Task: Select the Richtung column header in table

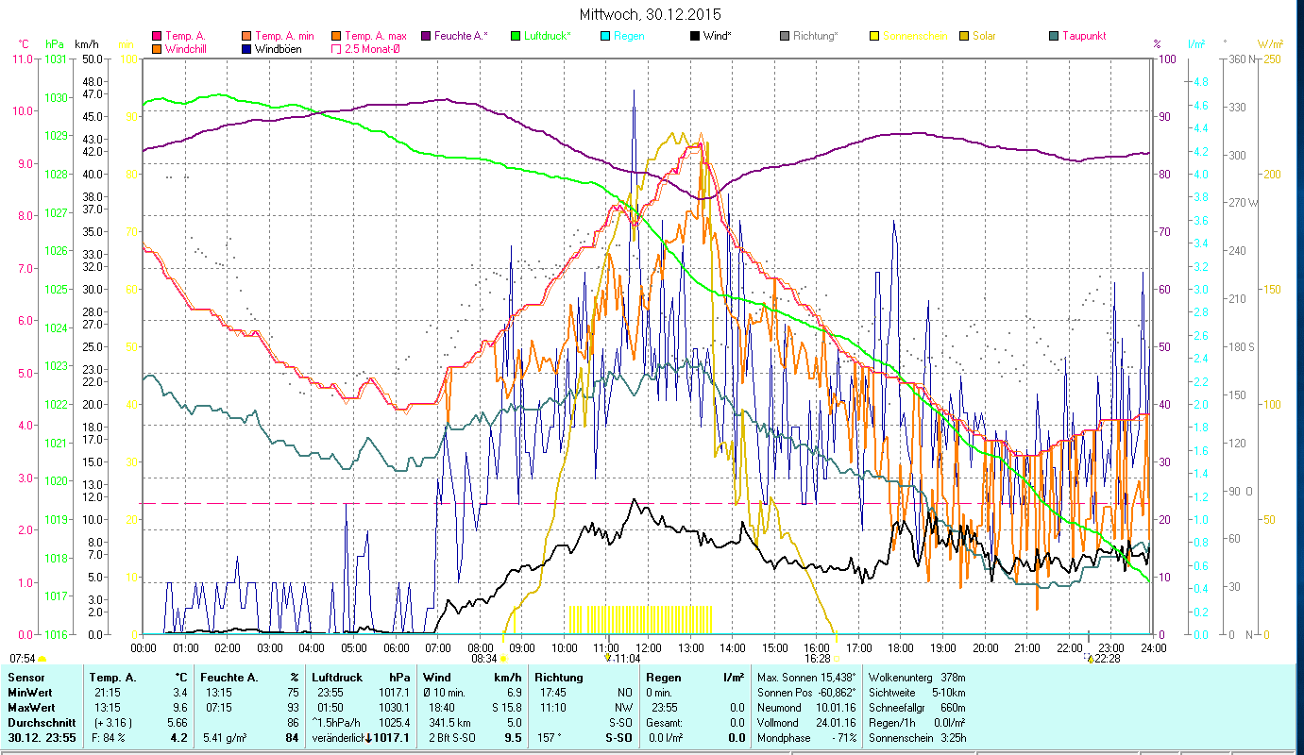Action: pos(559,678)
